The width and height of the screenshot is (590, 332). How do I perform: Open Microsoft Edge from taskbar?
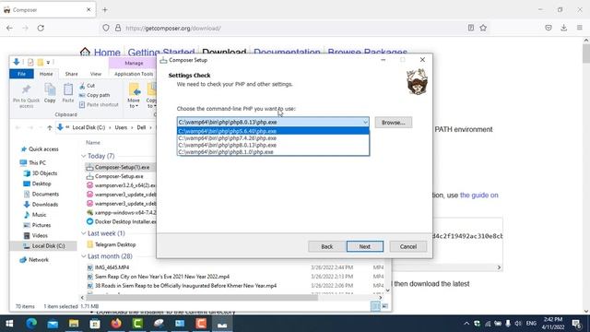[31, 324]
